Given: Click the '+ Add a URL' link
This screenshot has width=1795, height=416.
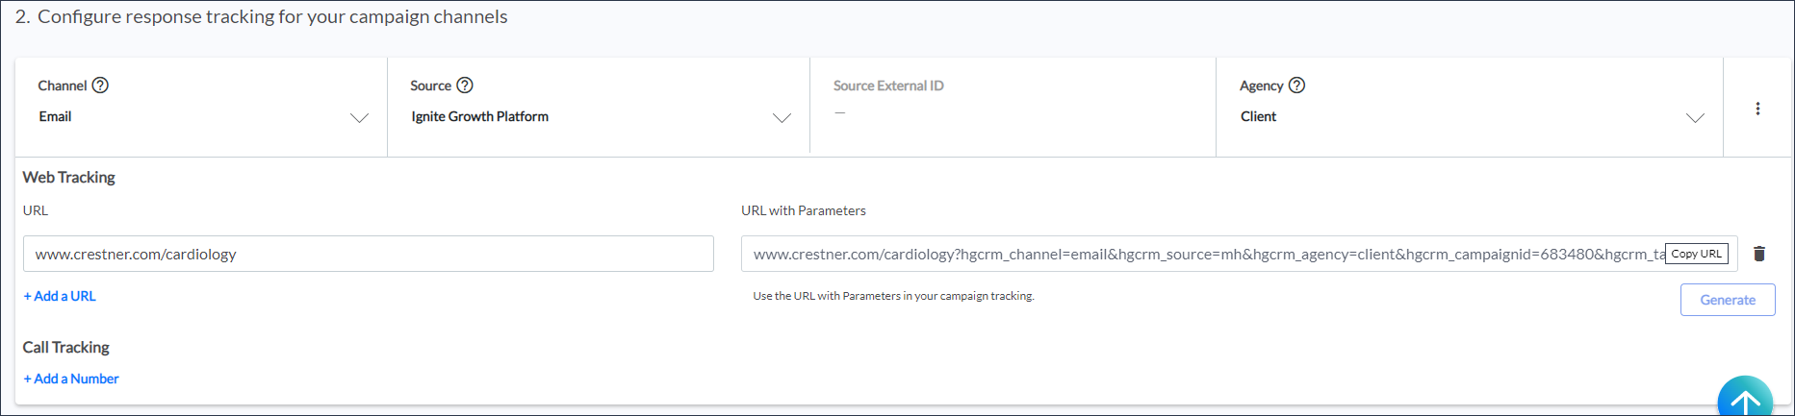Looking at the screenshot, I should [x=60, y=296].
